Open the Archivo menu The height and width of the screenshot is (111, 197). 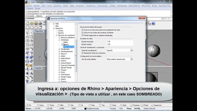[x=29, y=6]
